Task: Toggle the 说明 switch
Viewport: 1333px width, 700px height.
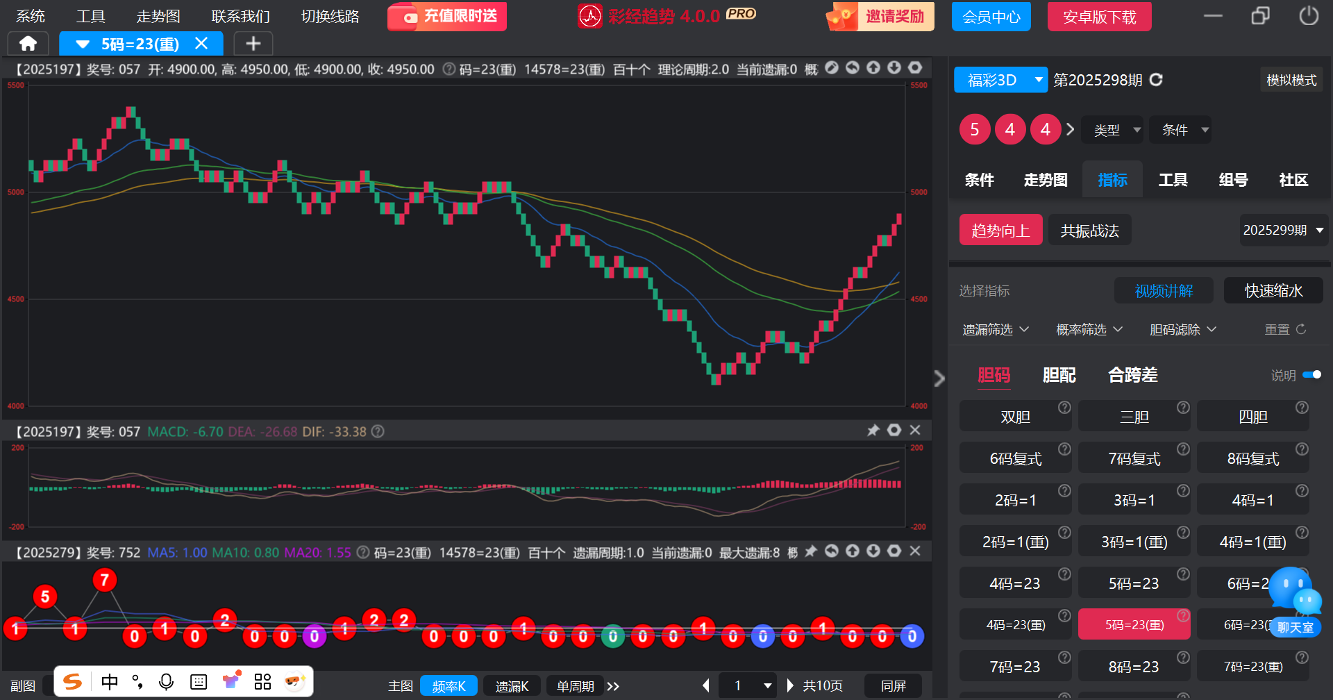Action: tap(1311, 375)
